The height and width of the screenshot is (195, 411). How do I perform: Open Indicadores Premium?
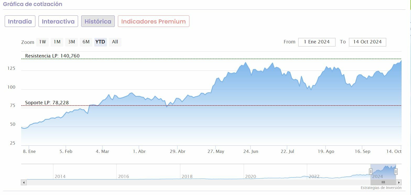click(154, 21)
